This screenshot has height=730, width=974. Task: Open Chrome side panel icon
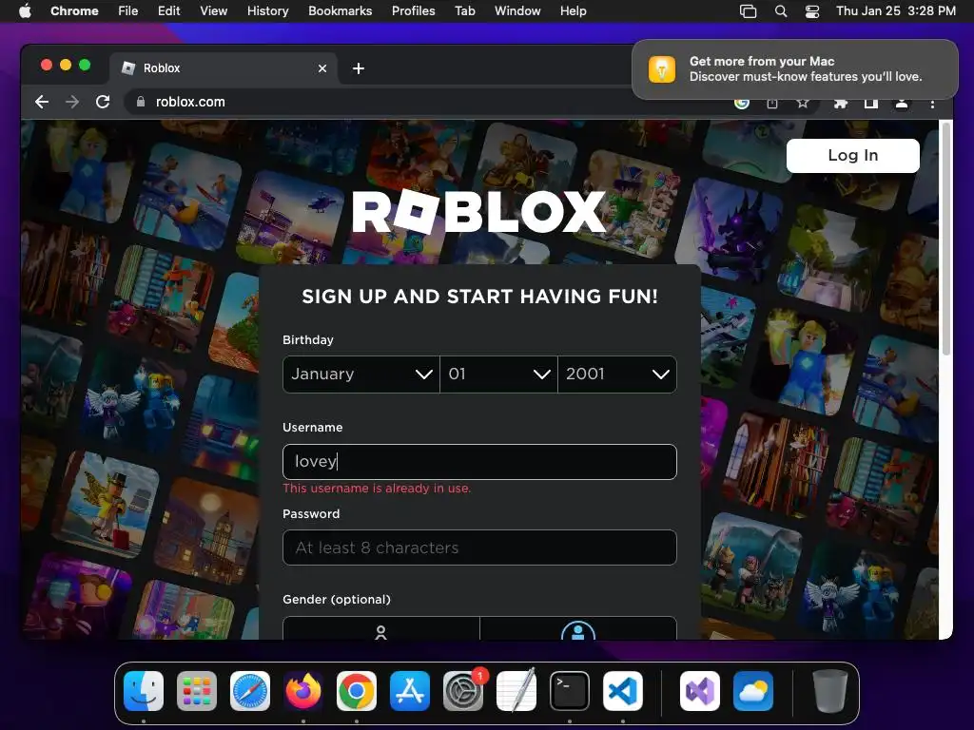pyautogui.click(x=871, y=103)
